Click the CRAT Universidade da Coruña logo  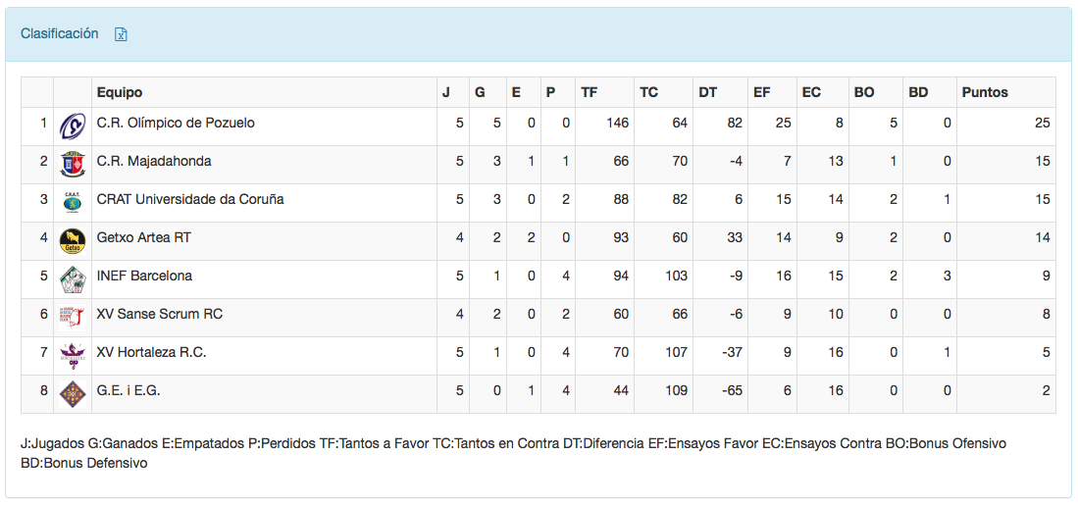coord(73,202)
